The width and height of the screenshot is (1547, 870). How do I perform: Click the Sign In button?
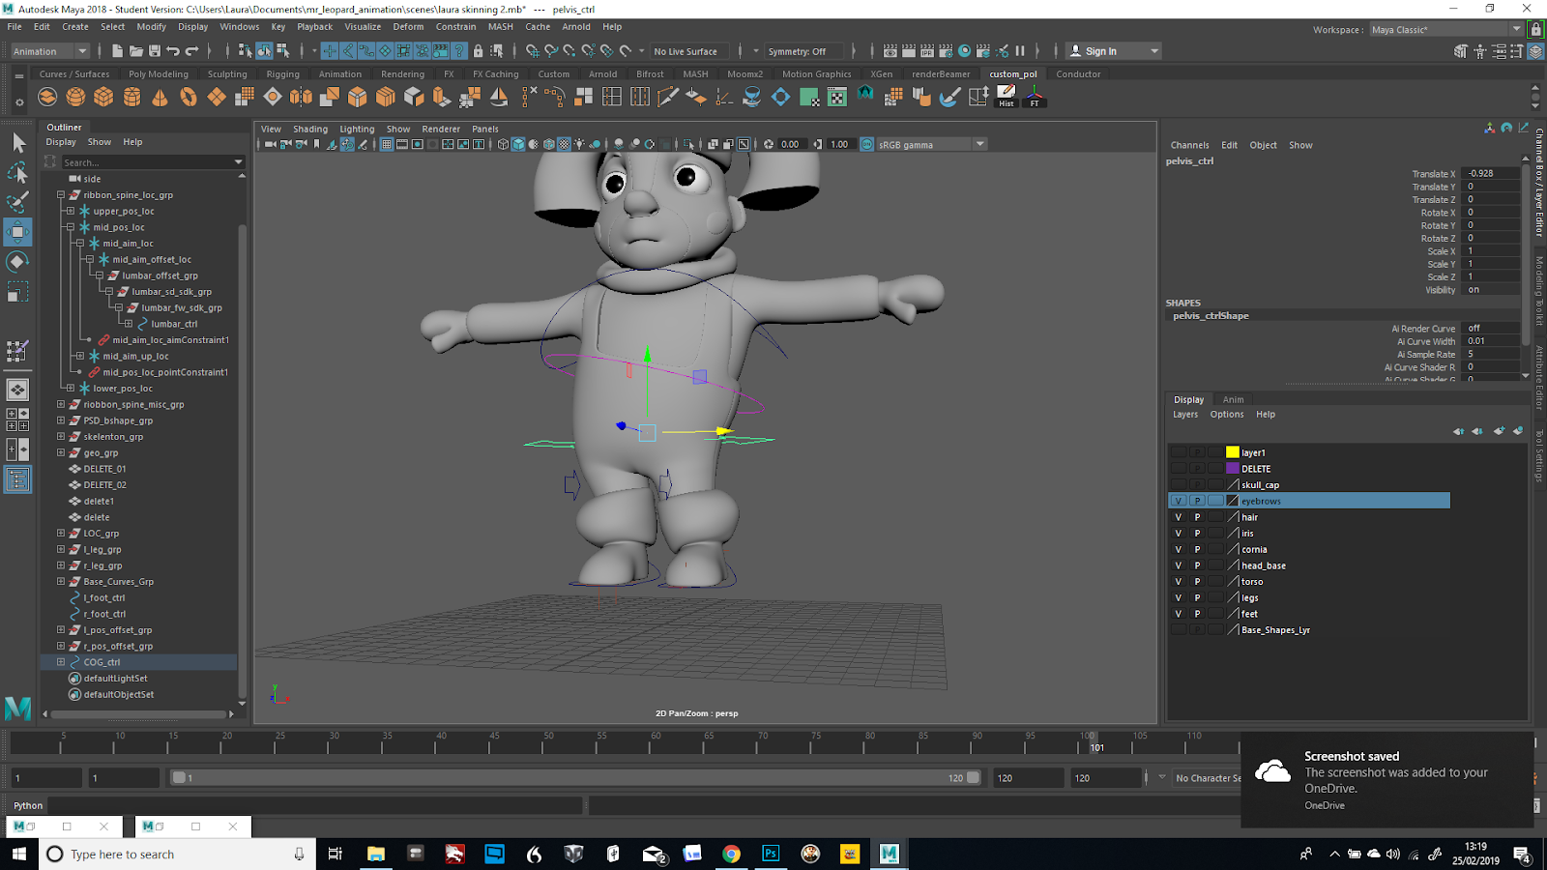[x=1113, y=51]
